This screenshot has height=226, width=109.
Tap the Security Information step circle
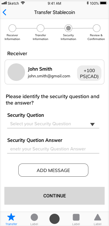pos(68,28)
